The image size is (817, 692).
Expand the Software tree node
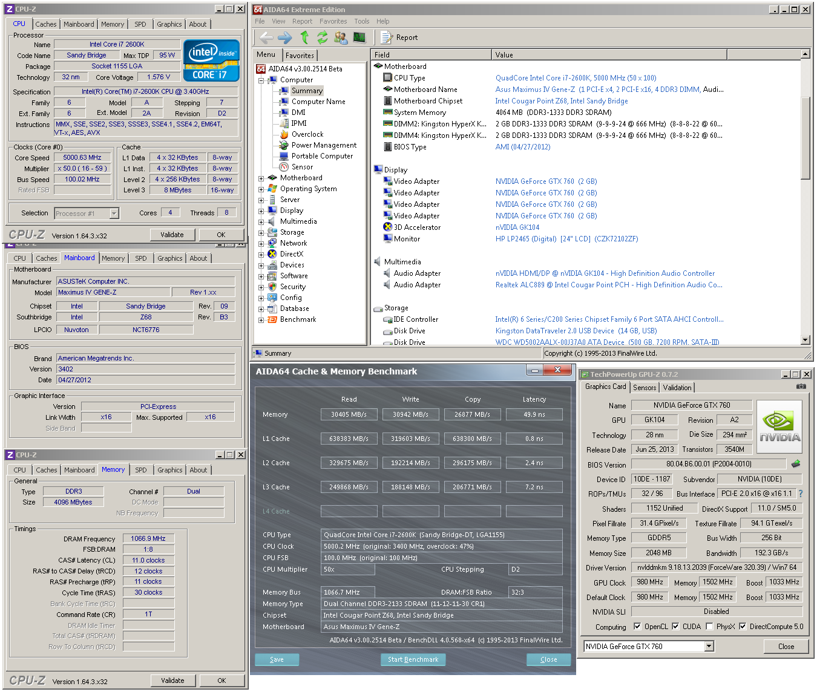pos(261,276)
